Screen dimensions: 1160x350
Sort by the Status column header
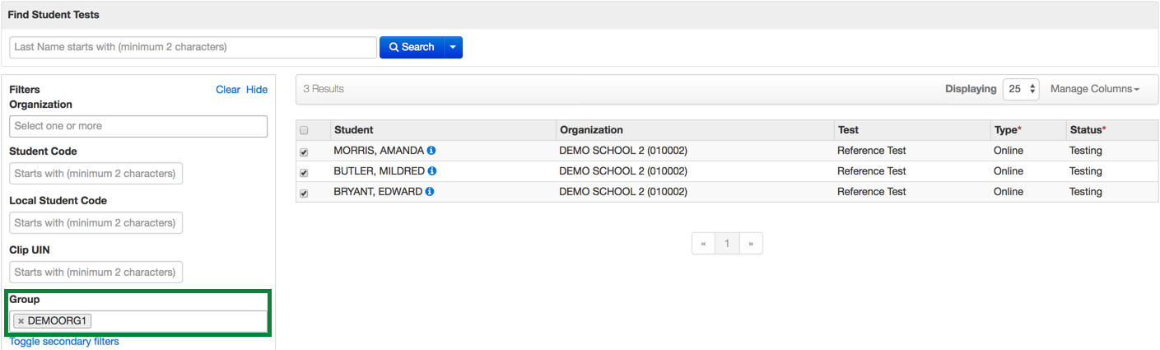coord(1087,130)
